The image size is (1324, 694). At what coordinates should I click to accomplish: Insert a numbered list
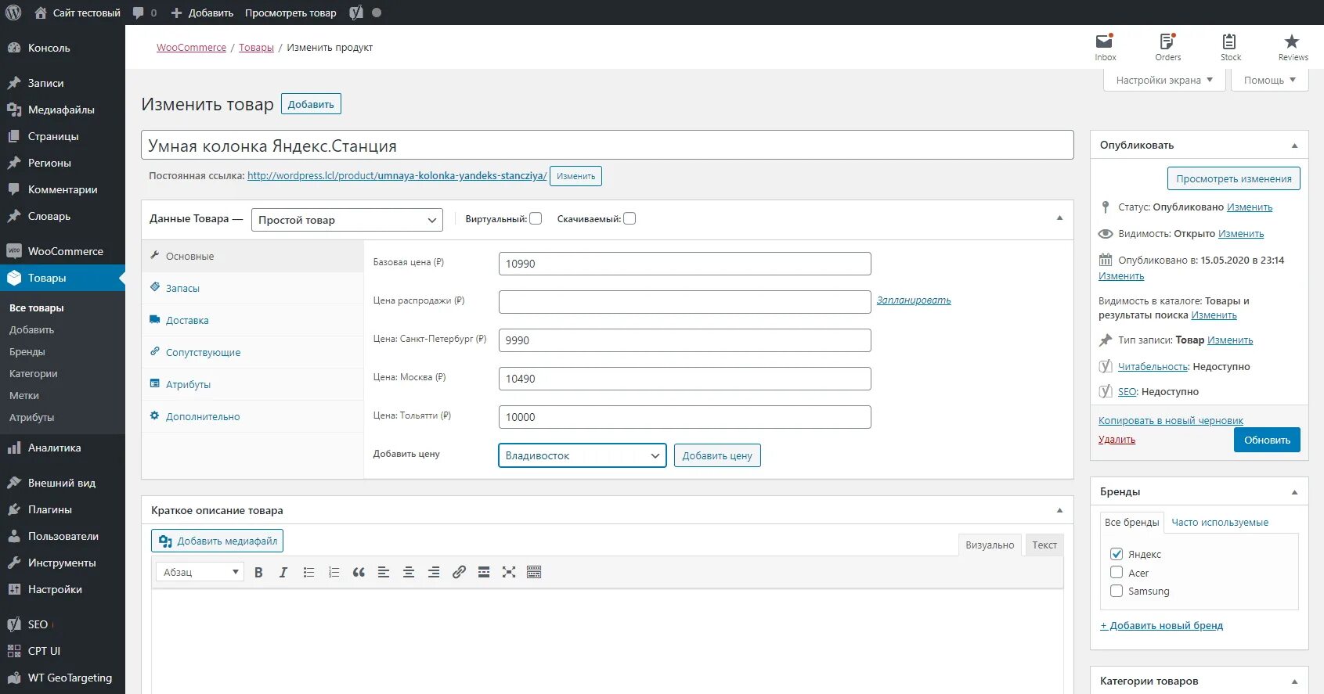(x=334, y=572)
